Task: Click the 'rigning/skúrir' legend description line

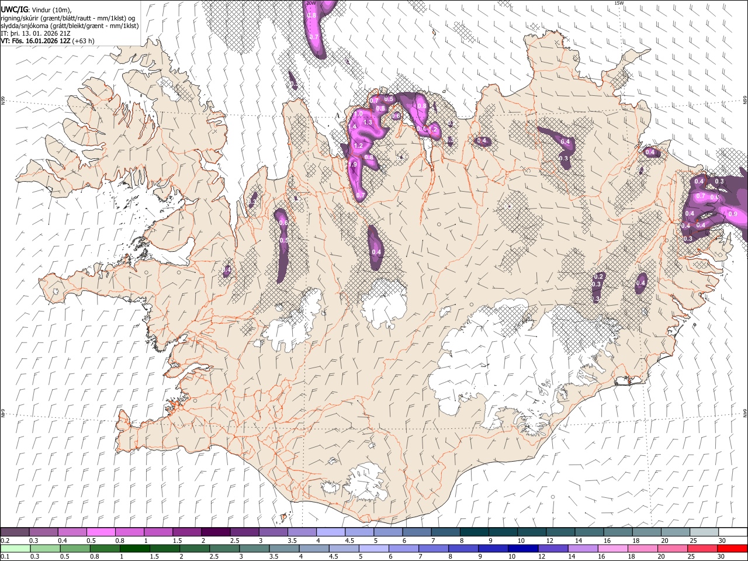Action: tap(68, 18)
